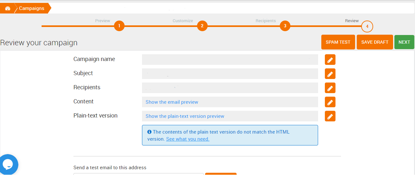Show the email preview link
Screen dimensions: 415x175
172,102
